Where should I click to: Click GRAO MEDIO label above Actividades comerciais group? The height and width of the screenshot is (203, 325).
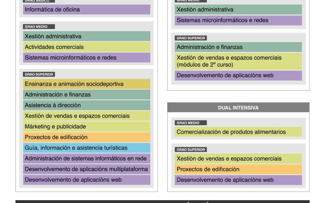[x=39, y=26]
